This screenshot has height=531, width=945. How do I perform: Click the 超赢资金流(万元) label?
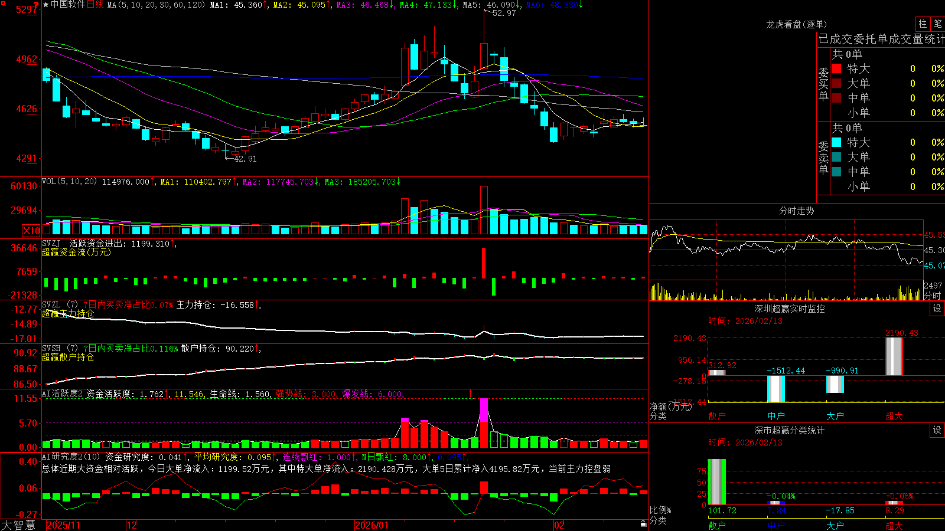[x=76, y=252]
